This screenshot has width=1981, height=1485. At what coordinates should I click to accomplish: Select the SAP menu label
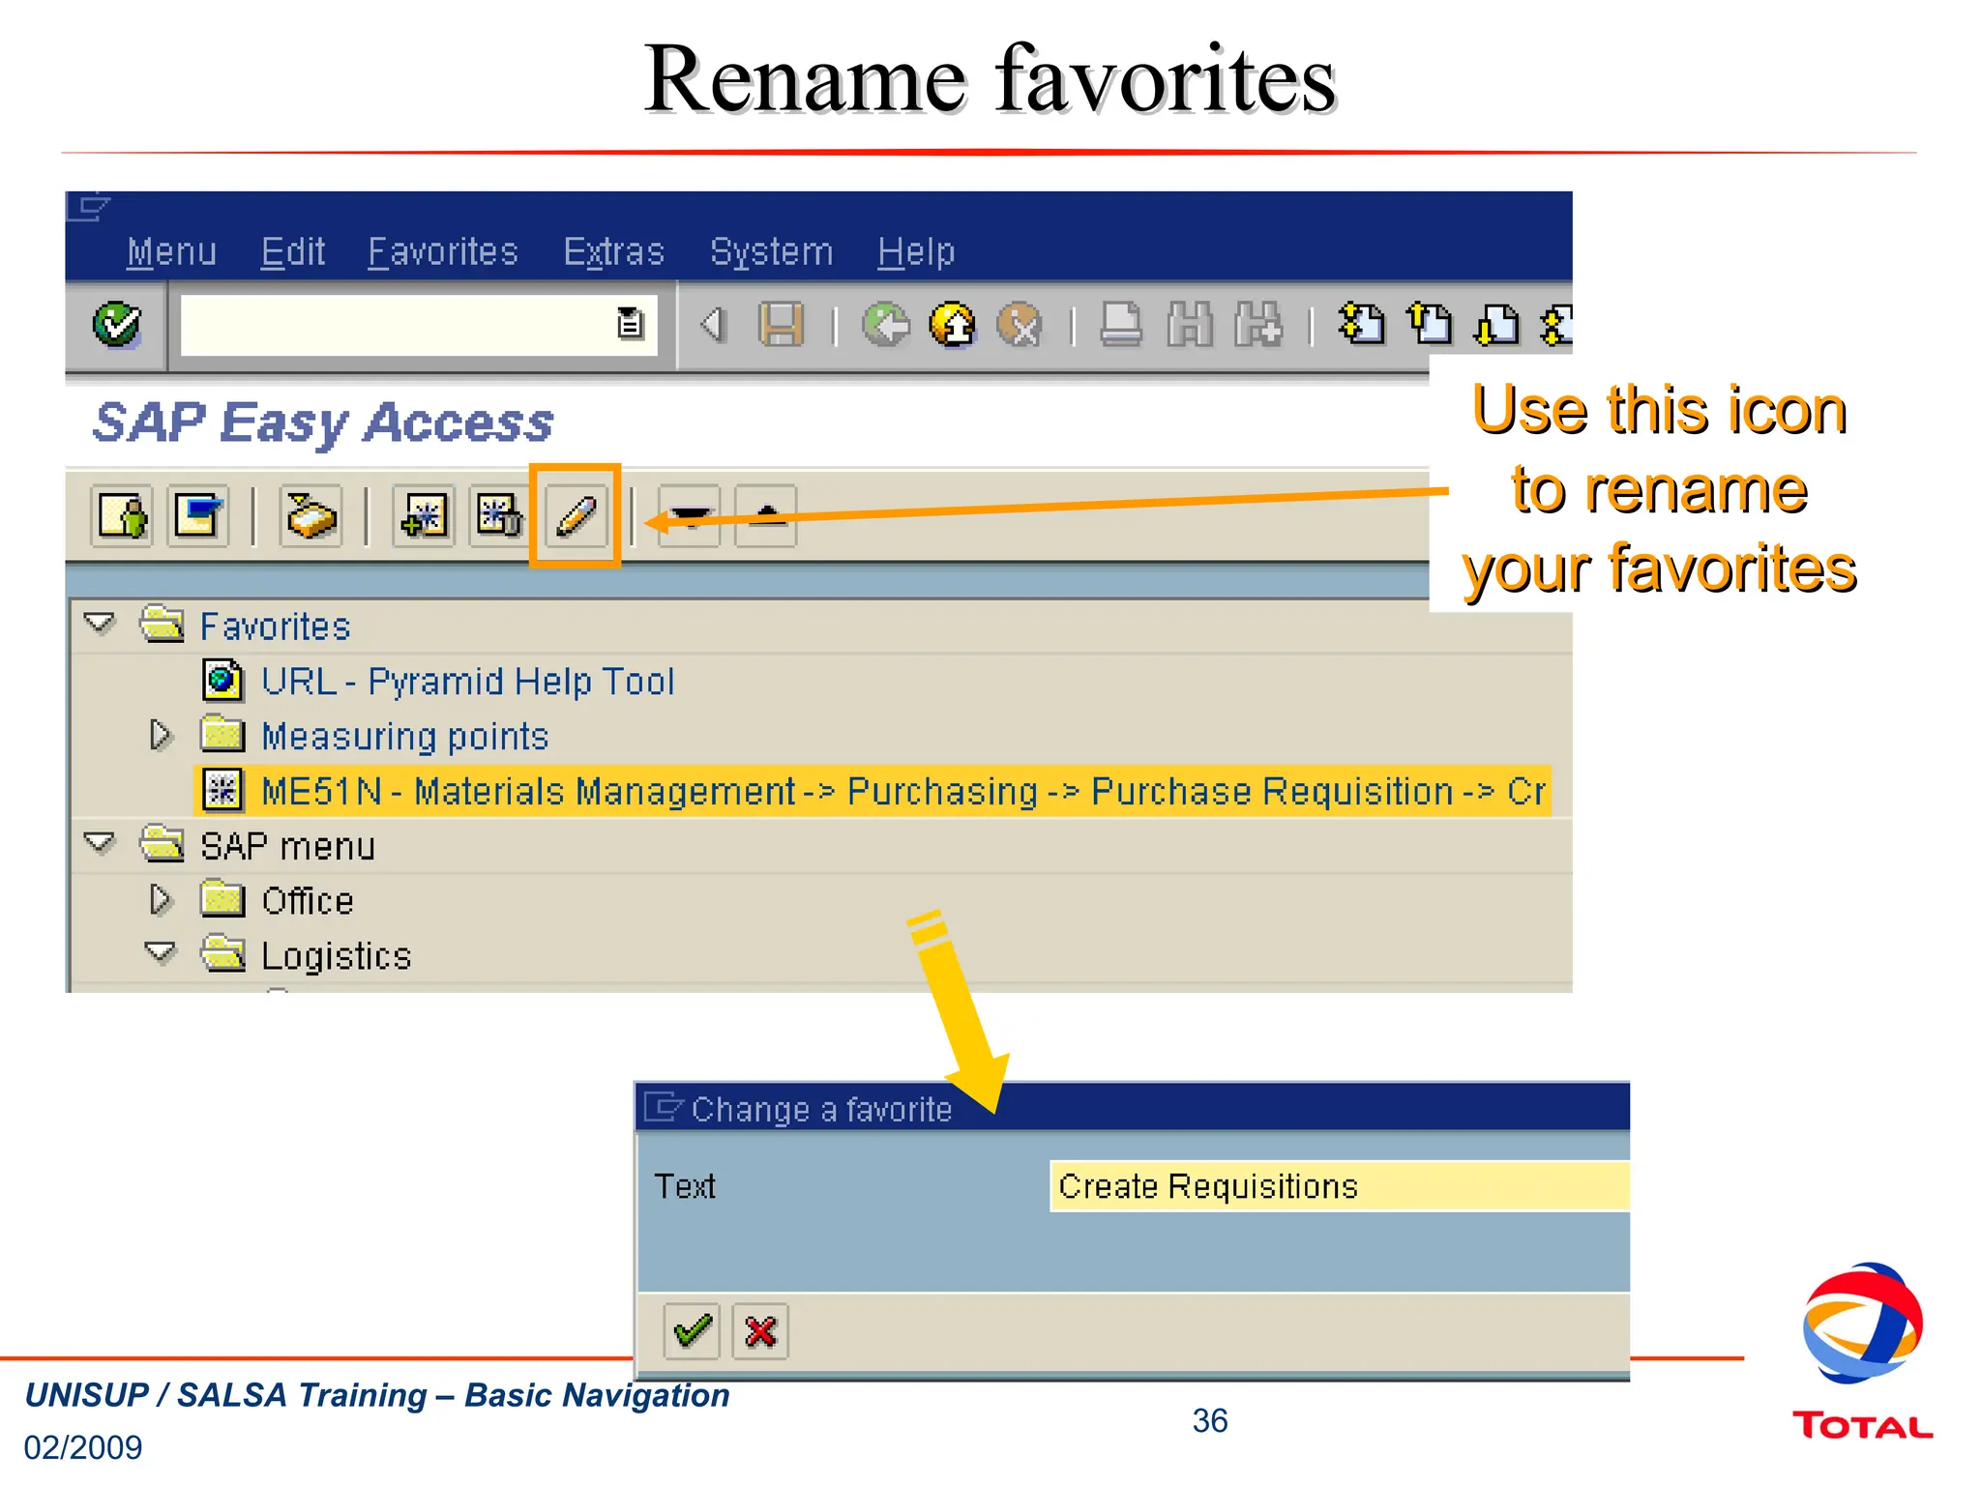[287, 847]
